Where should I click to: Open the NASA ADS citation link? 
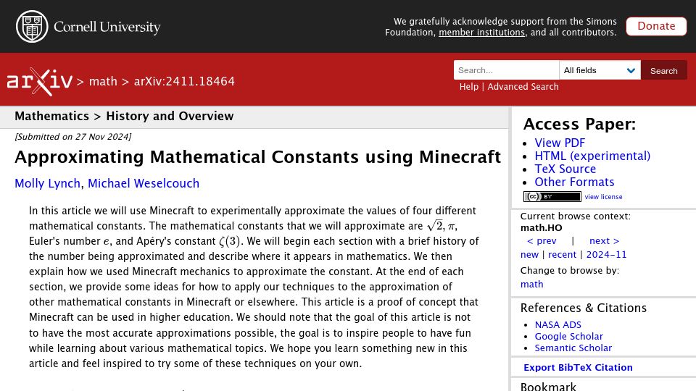(x=558, y=325)
